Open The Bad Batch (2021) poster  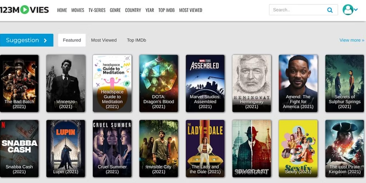[19, 83]
